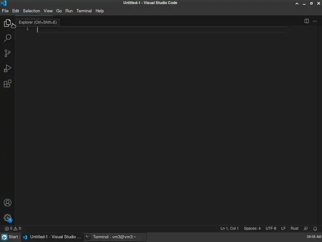Viewport: 322px width, 242px height.
Task: Open the Help menu
Action: click(100, 11)
